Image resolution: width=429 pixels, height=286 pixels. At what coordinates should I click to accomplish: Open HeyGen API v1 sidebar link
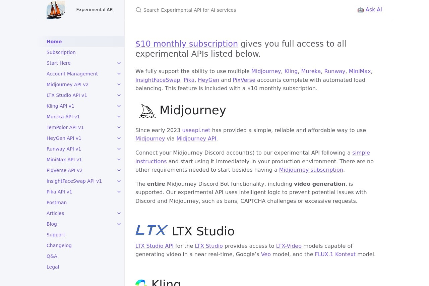pyautogui.click(x=64, y=138)
